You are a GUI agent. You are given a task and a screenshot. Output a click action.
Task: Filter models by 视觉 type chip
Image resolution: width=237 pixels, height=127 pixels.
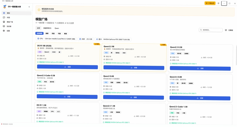65,34
